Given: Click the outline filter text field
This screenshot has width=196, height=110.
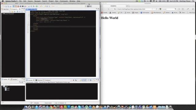Looking at the screenshot, I should click(13, 84).
